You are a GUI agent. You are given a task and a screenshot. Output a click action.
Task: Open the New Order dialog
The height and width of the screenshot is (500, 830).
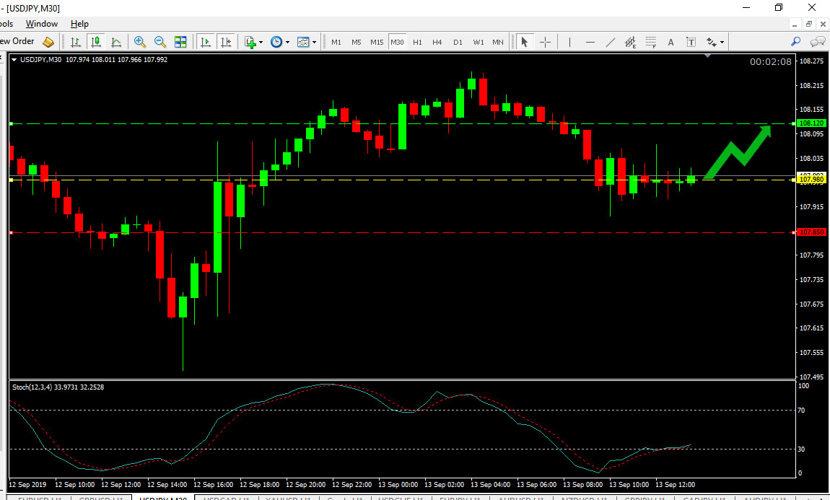coord(17,41)
